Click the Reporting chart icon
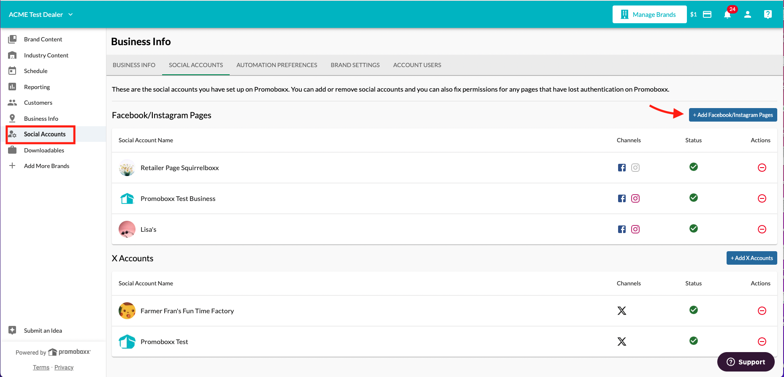The image size is (784, 377). pos(12,87)
